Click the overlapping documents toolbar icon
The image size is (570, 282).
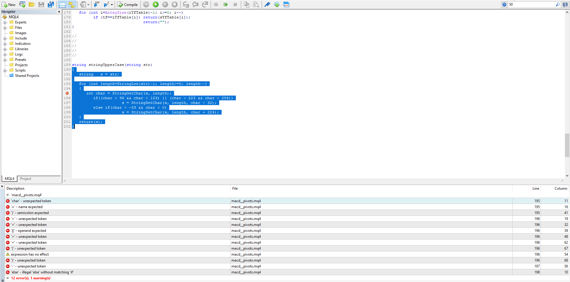pos(247,4)
